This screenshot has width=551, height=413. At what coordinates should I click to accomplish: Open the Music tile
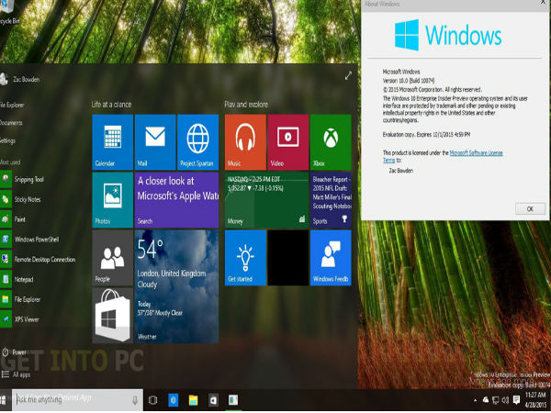coord(245,142)
